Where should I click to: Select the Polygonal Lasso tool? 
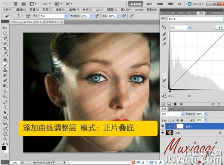tap(5, 38)
